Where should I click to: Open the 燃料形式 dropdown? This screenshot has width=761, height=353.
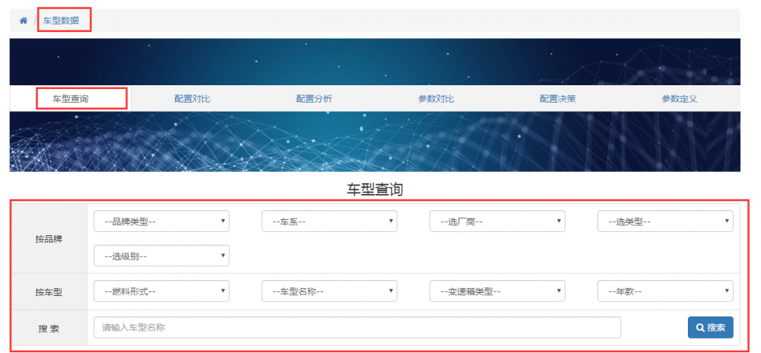coord(161,291)
